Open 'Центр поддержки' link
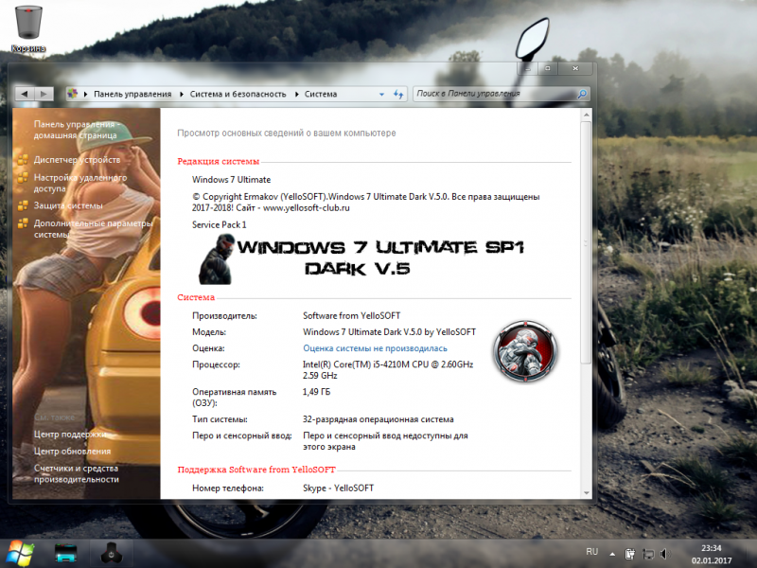Screen dimensions: 757x568 70,435
